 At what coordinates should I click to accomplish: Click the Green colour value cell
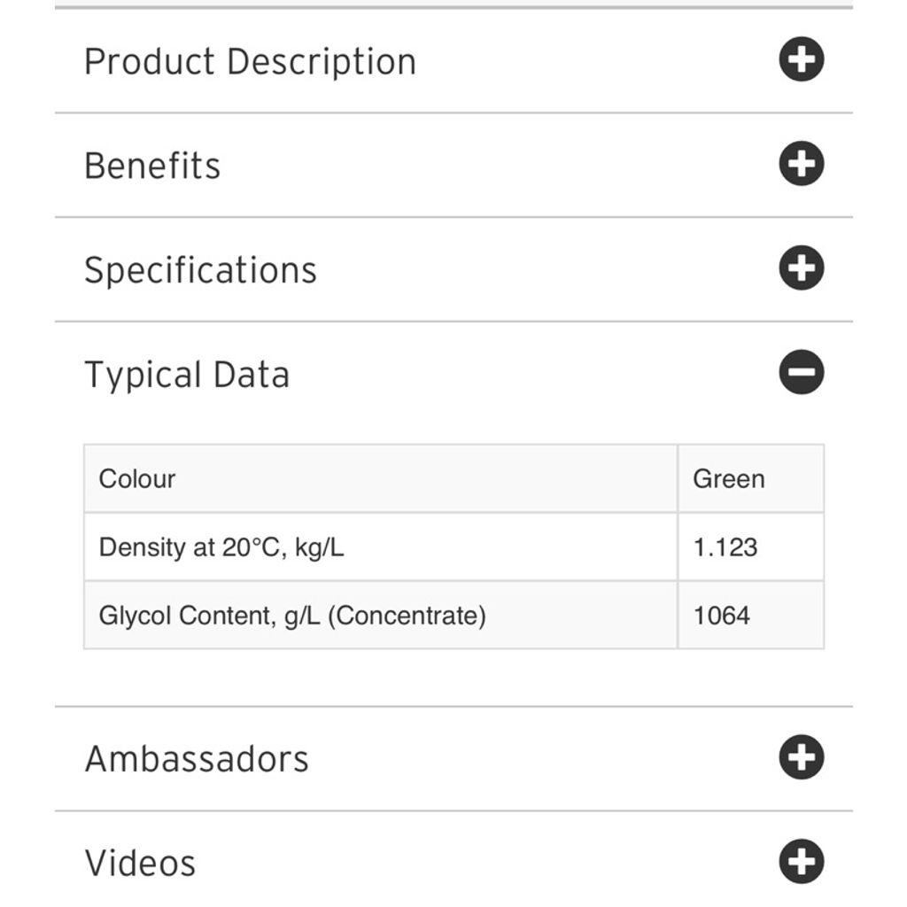(751, 479)
